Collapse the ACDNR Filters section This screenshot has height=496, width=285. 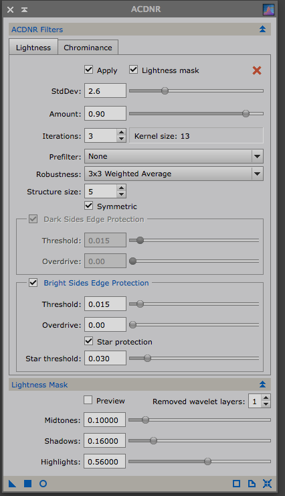point(262,29)
